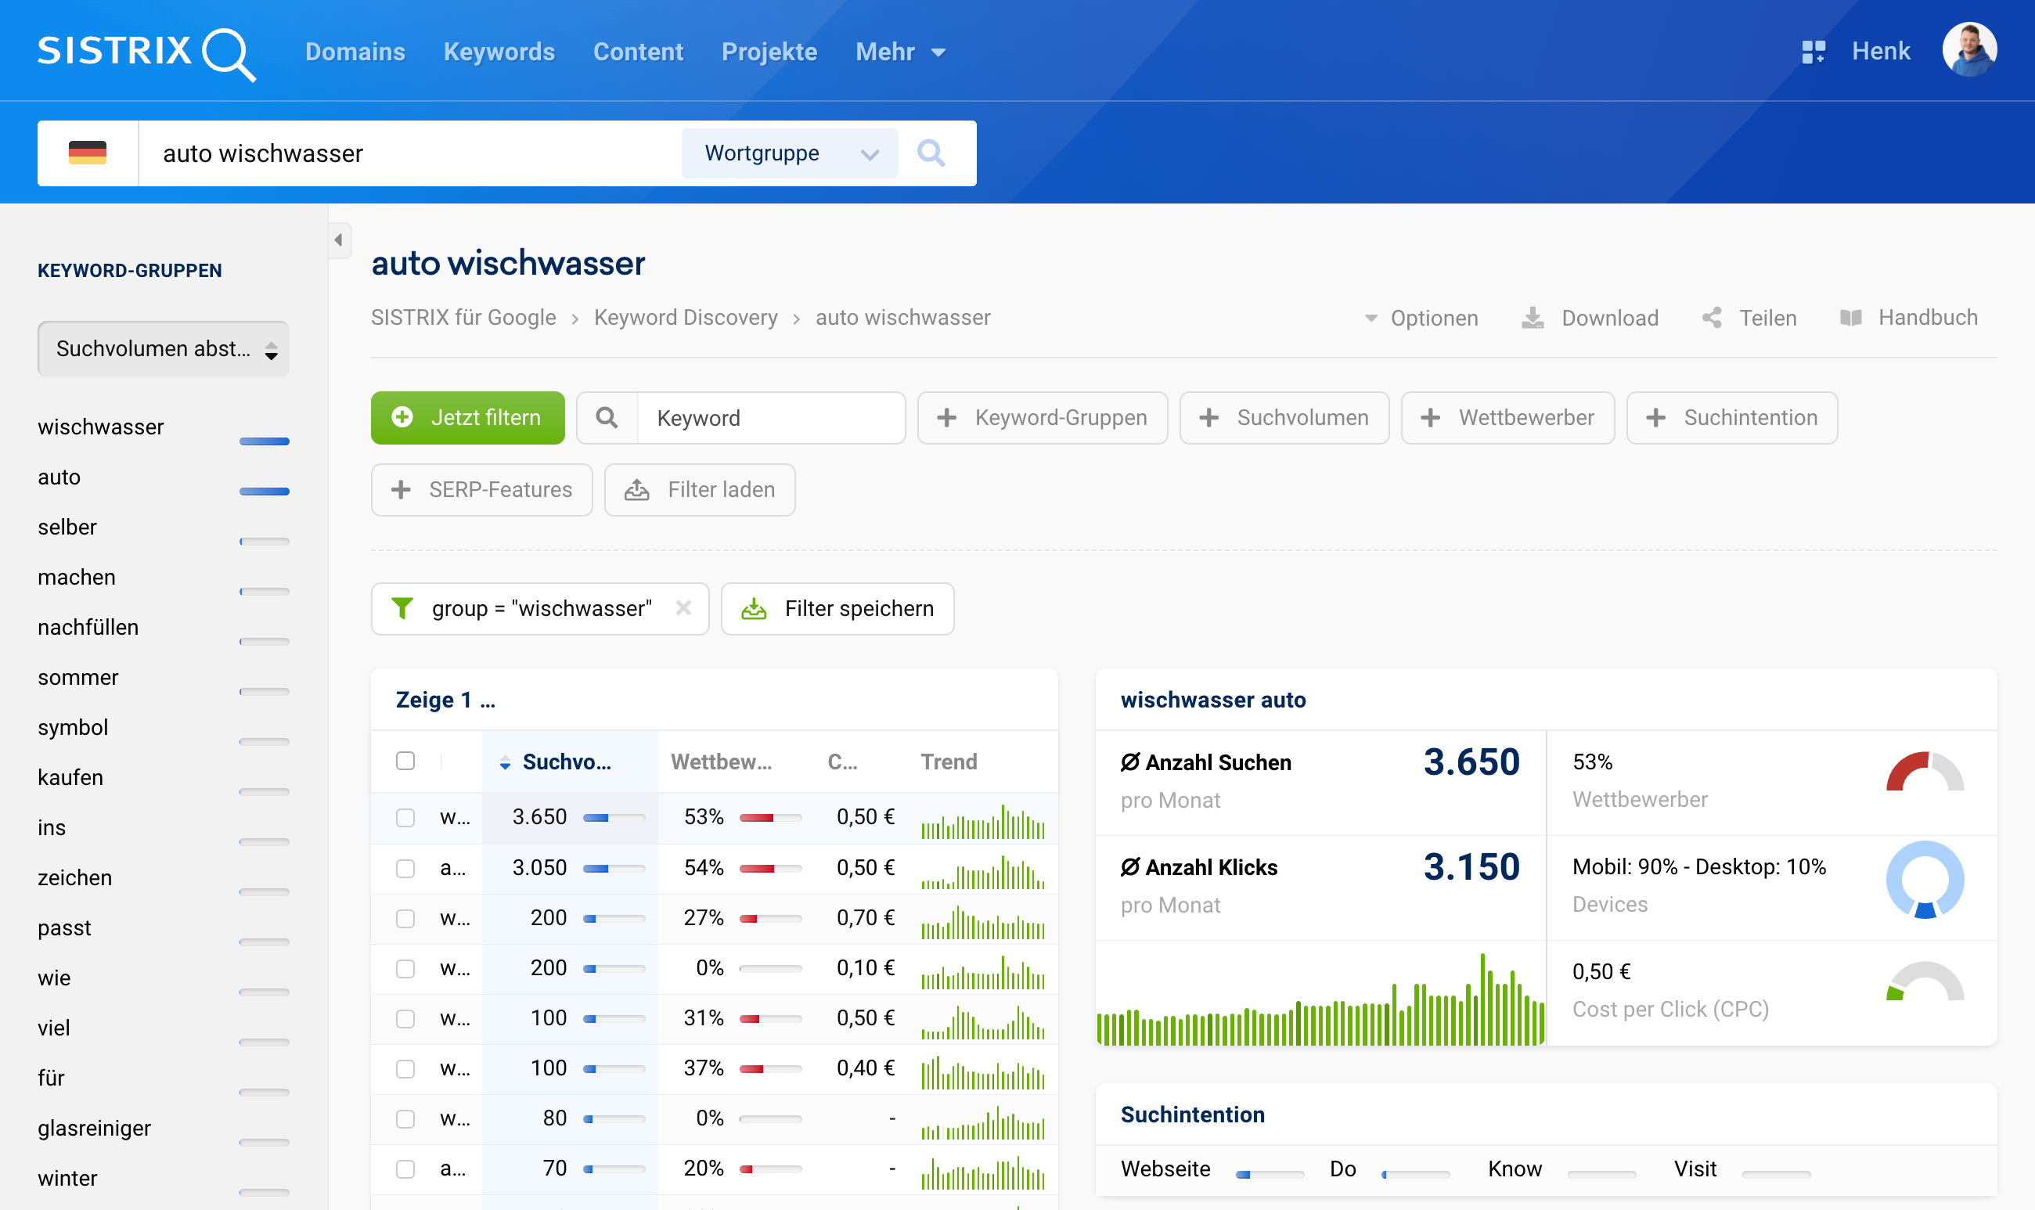Viewport: 2035px width, 1210px height.
Task: Click the German flag country selector
Action: coord(87,153)
